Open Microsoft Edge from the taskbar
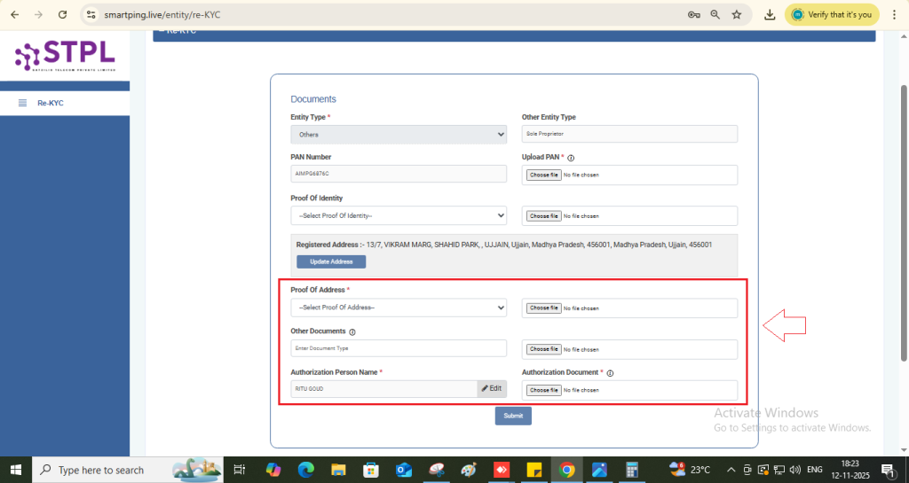This screenshot has height=483, width=909. 305,470
